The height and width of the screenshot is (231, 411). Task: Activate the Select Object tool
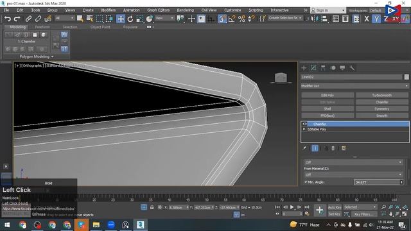point(80,19)
